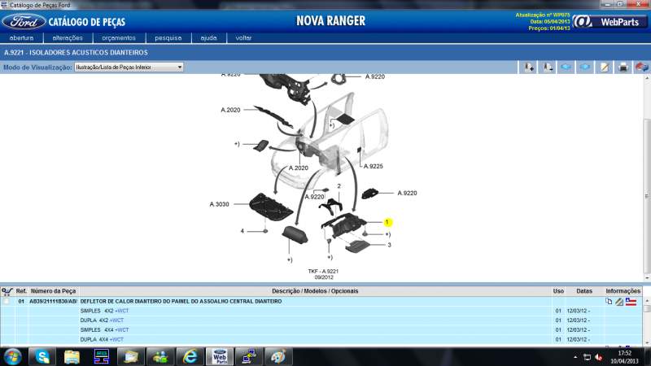Click the Uso column header

click(x=558, y=291)
